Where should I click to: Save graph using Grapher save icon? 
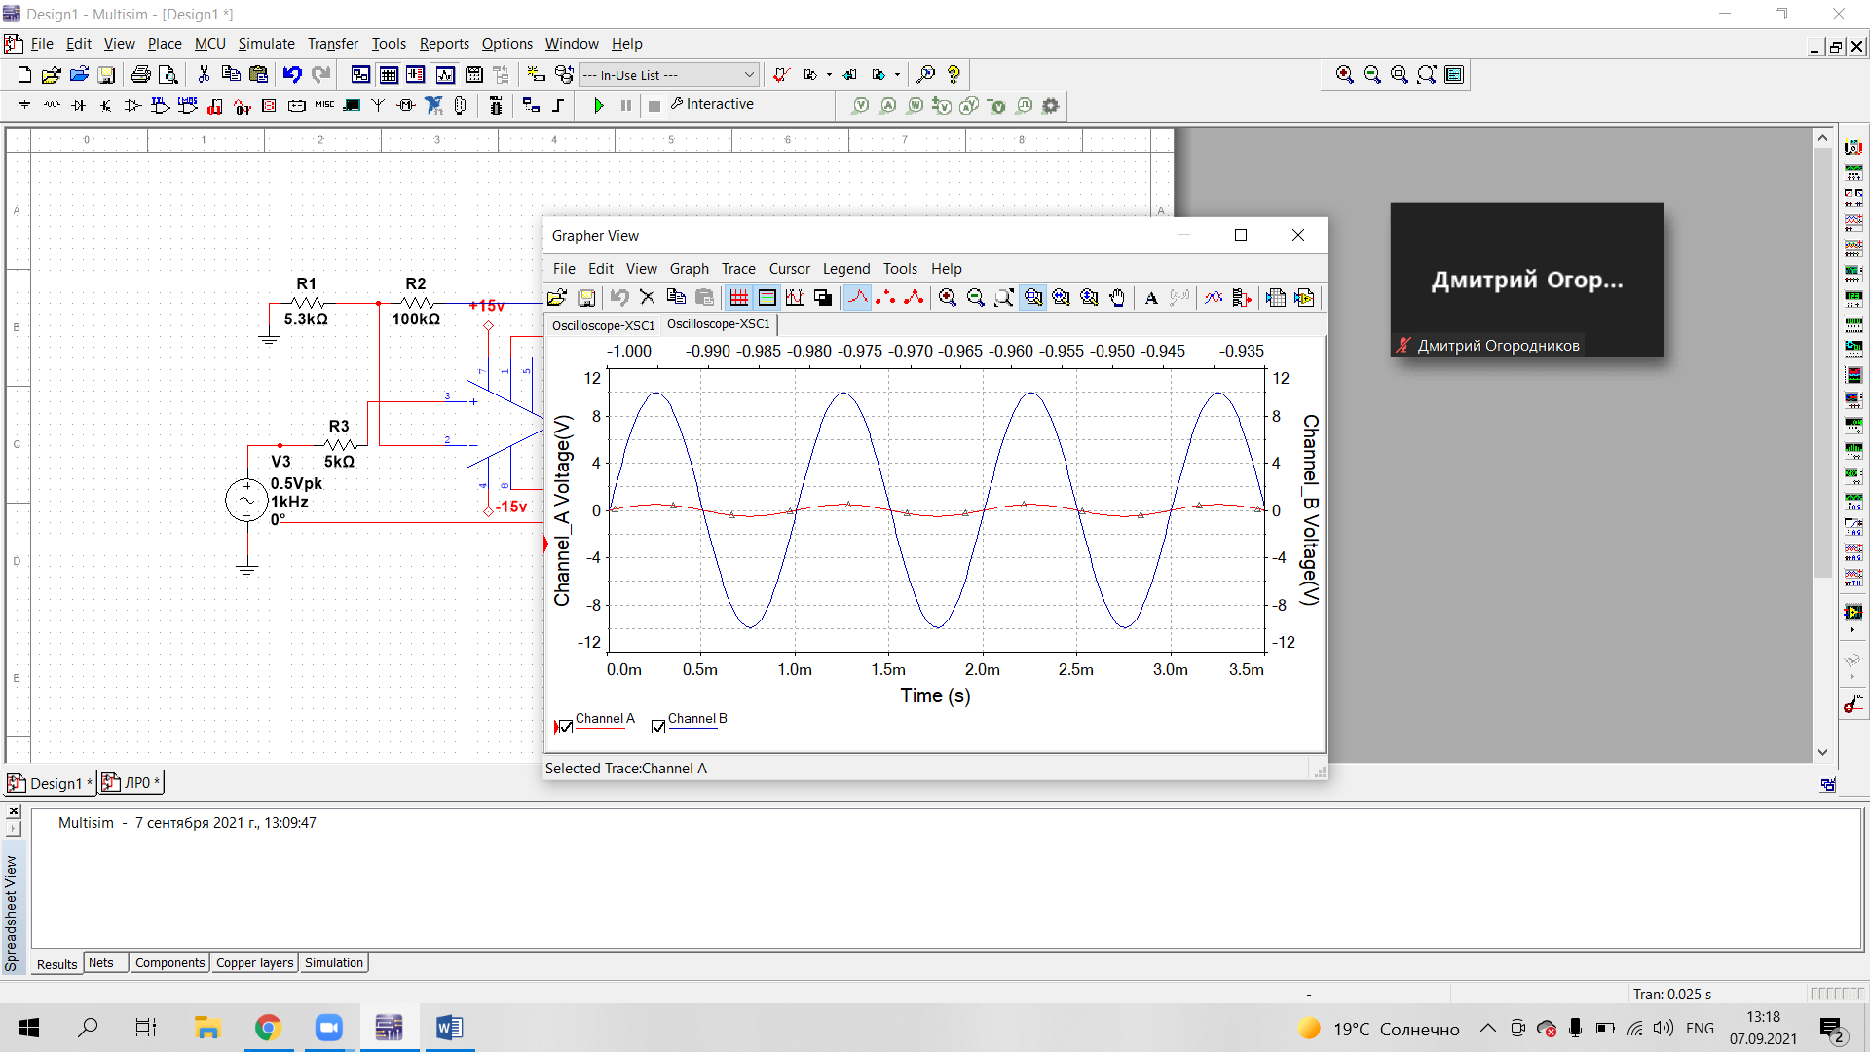586,298
